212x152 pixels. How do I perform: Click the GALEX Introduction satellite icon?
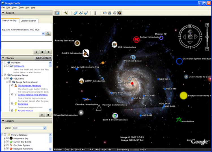coord(86,53)
